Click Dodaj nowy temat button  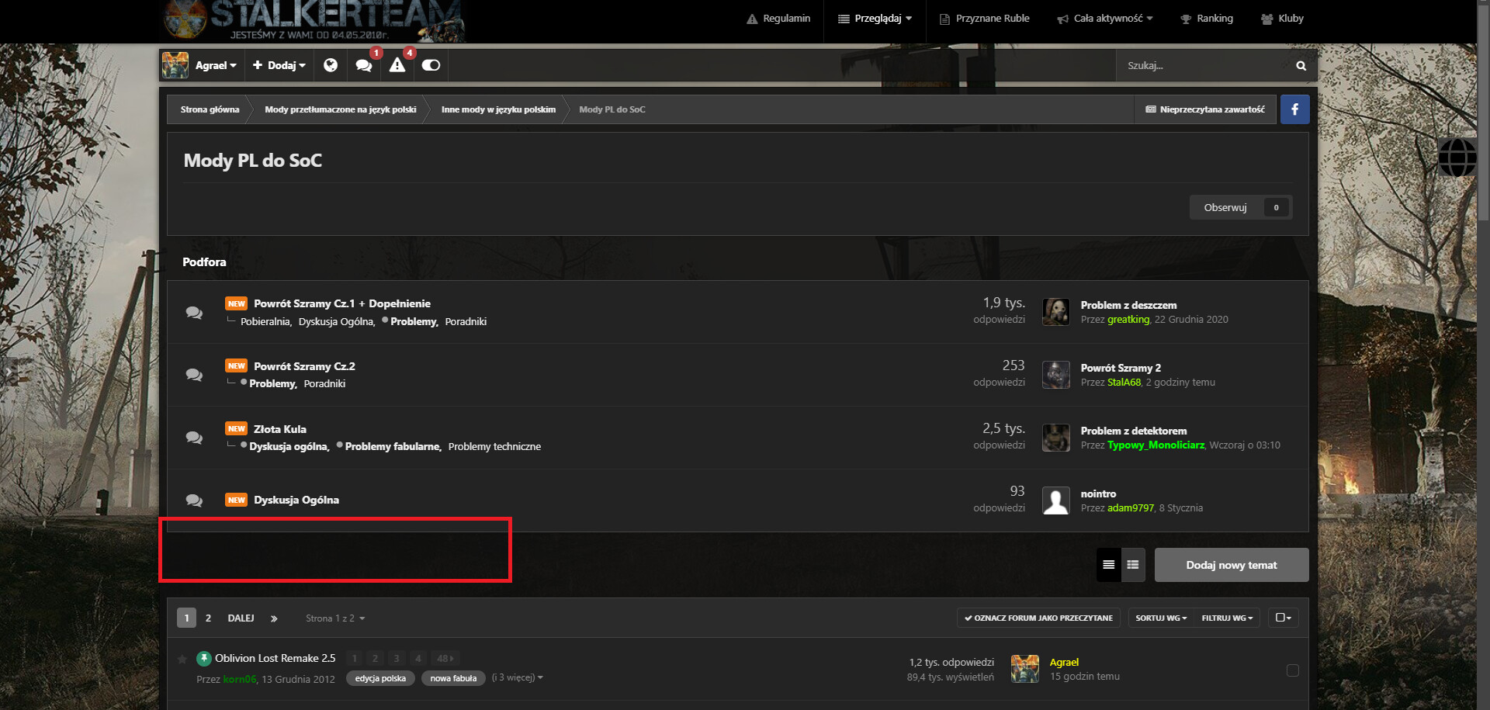coord(1231,565)
